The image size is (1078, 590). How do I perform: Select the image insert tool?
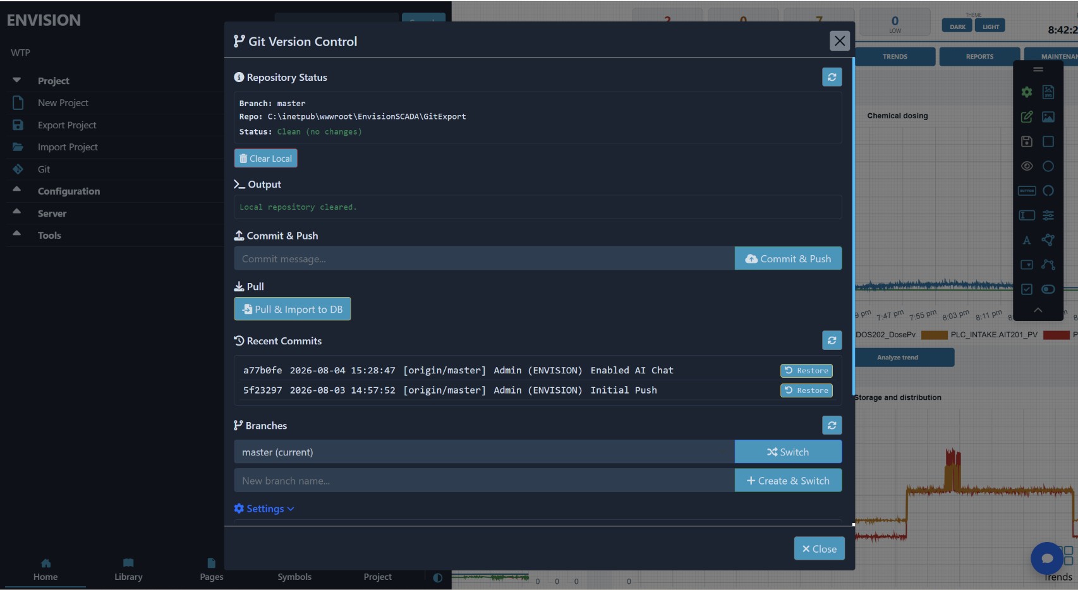pyautogui.click(x=1048, y=117)
